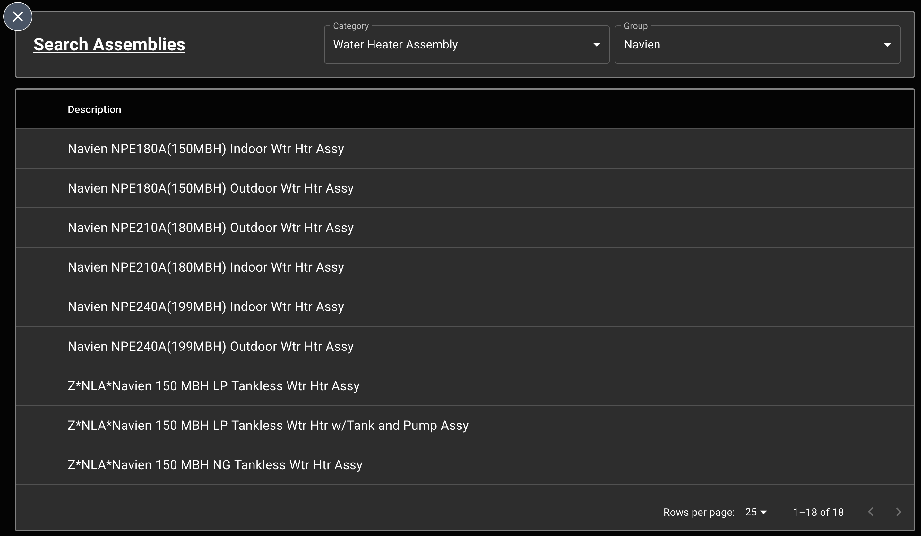Image resolution: width=921 pixels, height=536 pixels.
Task: Click the Description column header
Action: click(x=94, y=109)
